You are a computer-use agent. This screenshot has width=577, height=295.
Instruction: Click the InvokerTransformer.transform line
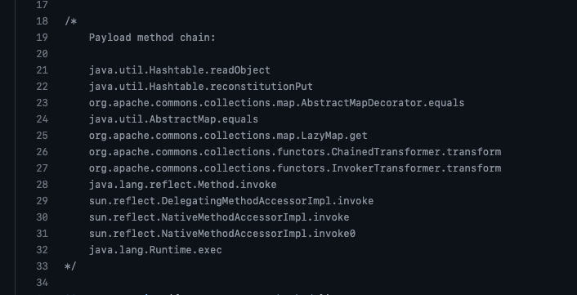295,168
